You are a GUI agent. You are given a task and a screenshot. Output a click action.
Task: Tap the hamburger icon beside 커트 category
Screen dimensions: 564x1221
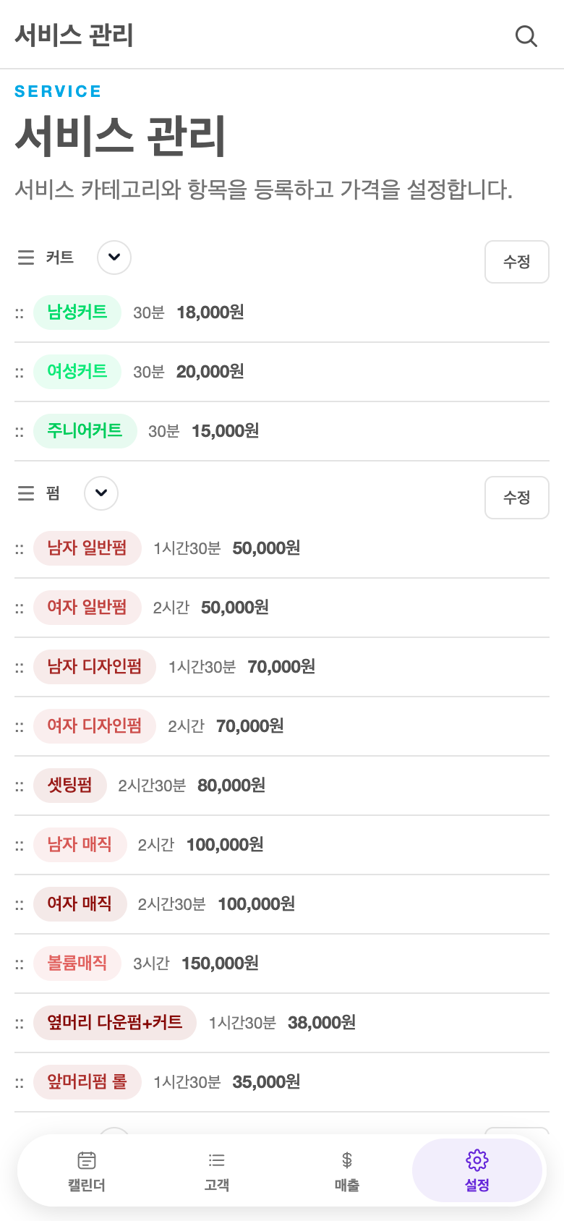coord(26,258)
